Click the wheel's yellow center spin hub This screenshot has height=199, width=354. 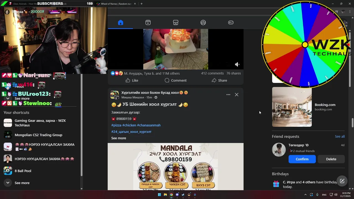tap(305, 45)
